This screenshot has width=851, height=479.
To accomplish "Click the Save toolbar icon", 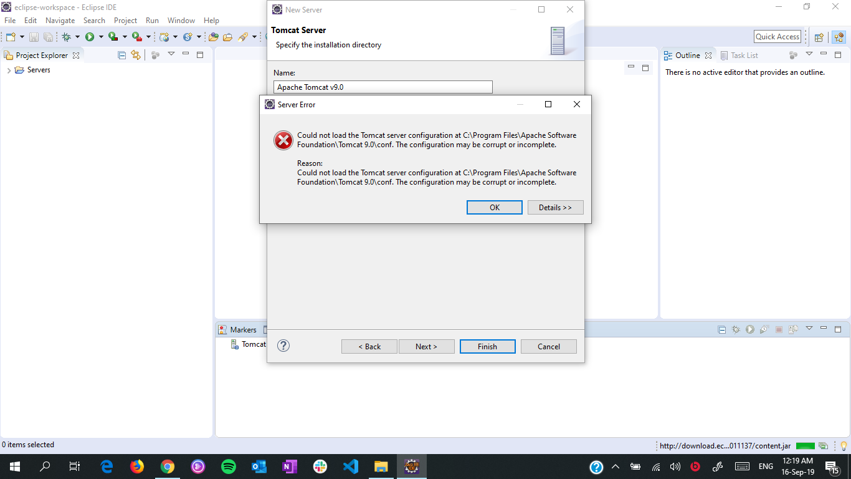I will [x=34, y=37].
